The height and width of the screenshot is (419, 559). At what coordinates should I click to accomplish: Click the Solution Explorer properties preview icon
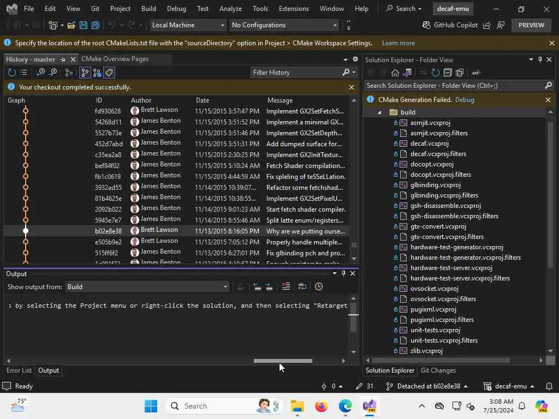pyautogui.click(x=475, y=73)
